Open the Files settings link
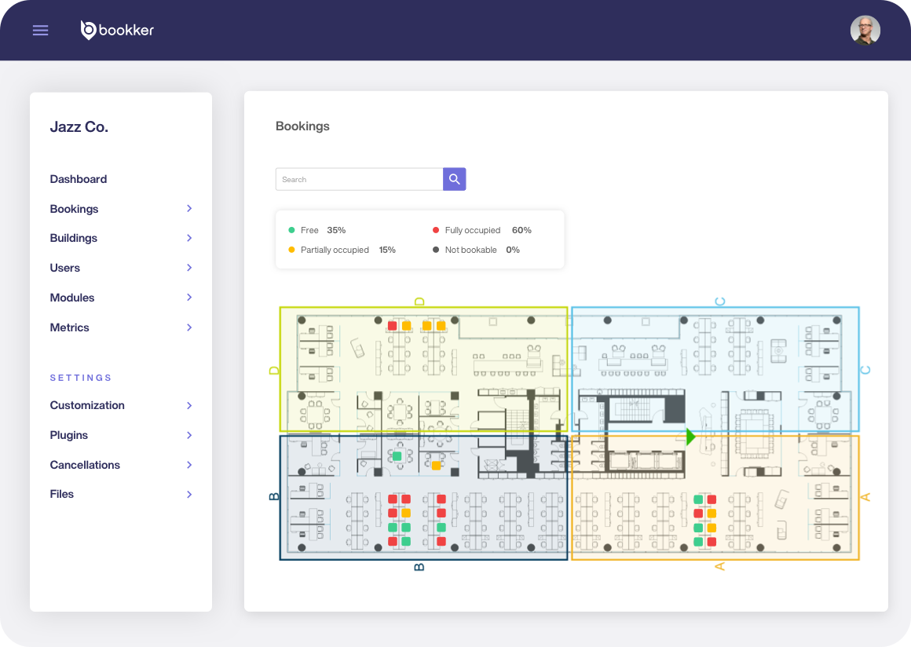 point(62,494)
